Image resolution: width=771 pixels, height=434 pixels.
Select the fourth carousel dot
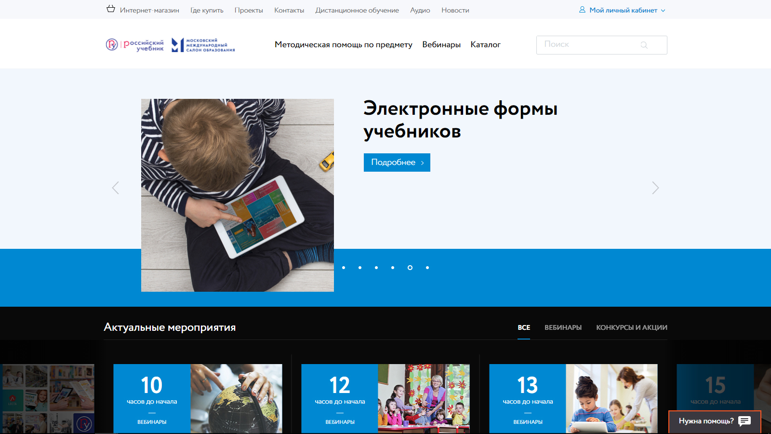[393, 268]
